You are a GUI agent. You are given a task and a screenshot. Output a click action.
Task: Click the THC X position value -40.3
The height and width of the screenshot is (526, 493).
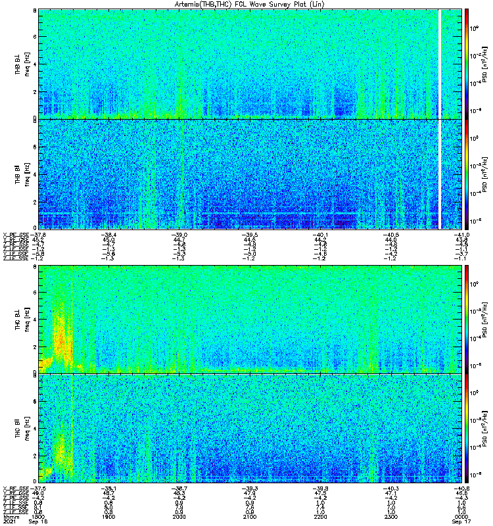391,489
